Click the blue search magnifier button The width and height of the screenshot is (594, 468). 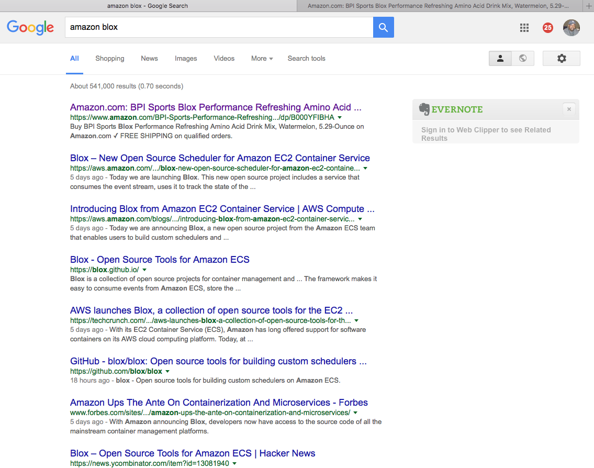[x=383, y=27]
